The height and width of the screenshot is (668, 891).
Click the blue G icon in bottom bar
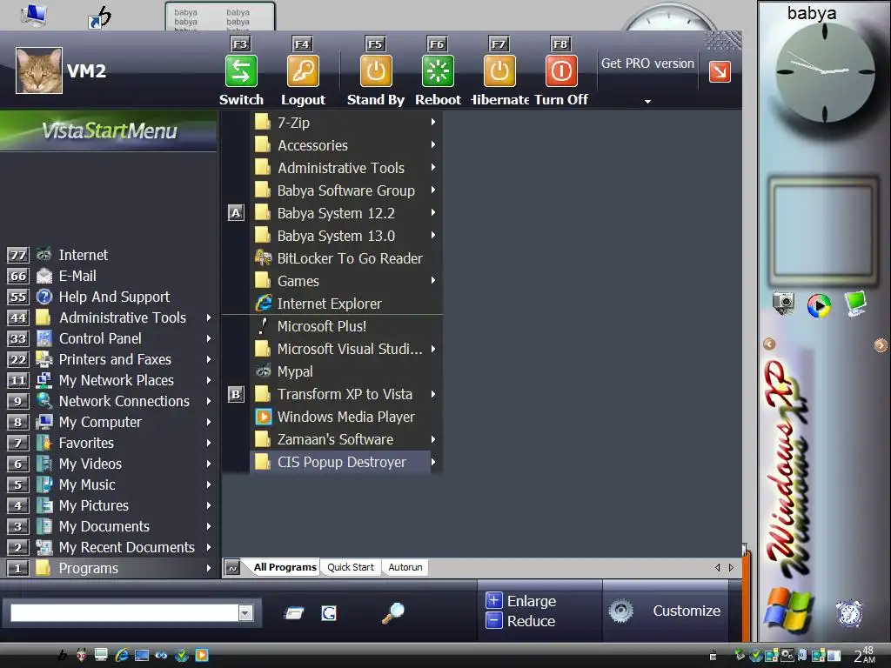(328, 613)
